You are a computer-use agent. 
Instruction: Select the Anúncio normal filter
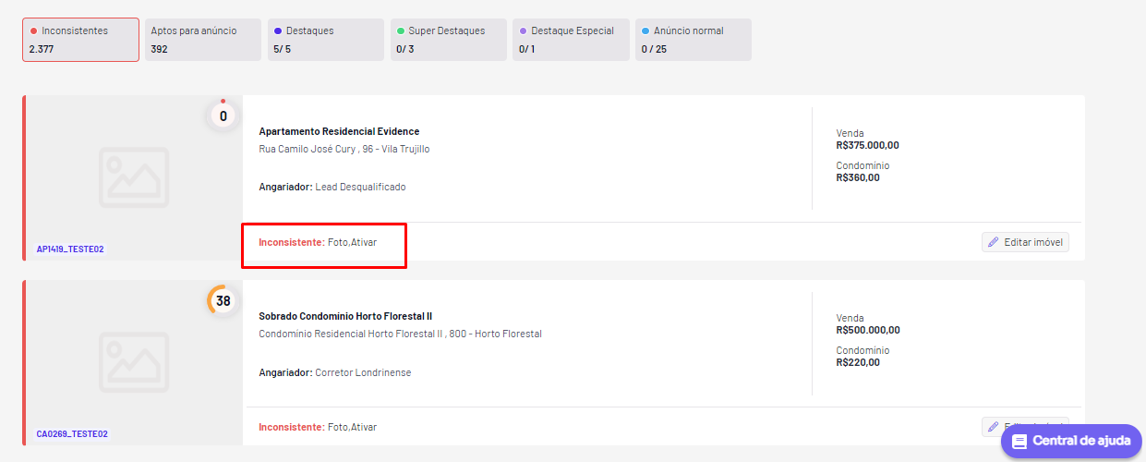(x=694, y=40)
